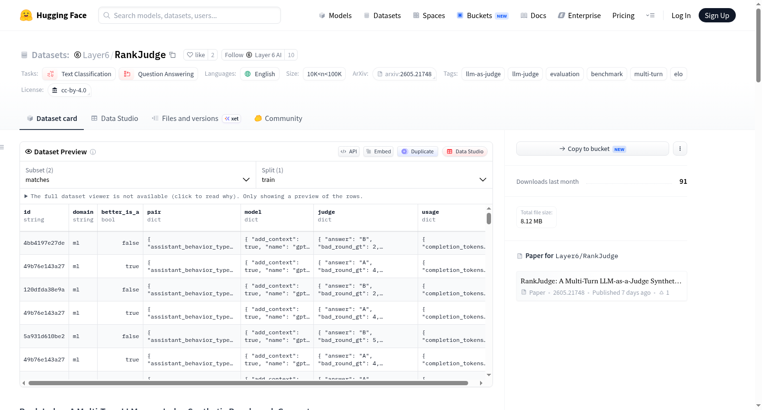
Task: Open Spaces in the top navigation
Action: [429, 16]
